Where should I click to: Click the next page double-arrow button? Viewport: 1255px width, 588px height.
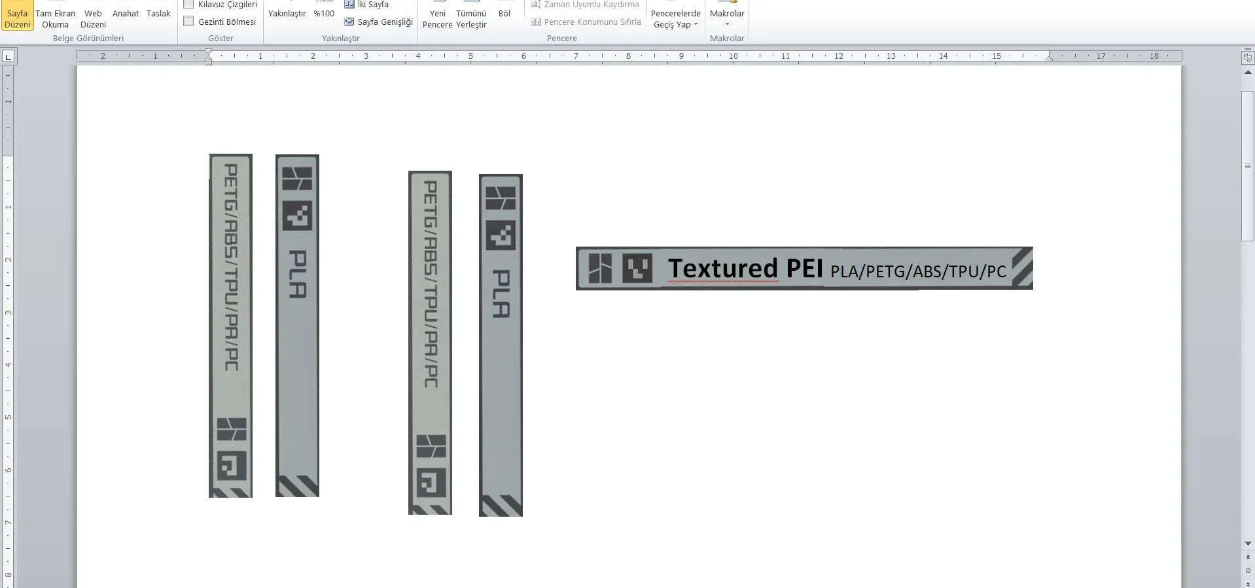tap(1248, 582)
